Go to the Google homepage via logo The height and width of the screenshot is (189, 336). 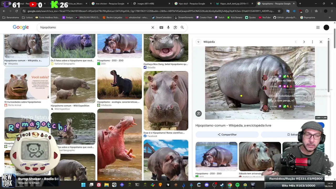[x=21, y=27]
